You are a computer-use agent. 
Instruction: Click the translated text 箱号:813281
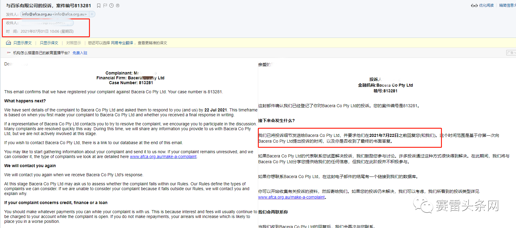click(385, 91)
